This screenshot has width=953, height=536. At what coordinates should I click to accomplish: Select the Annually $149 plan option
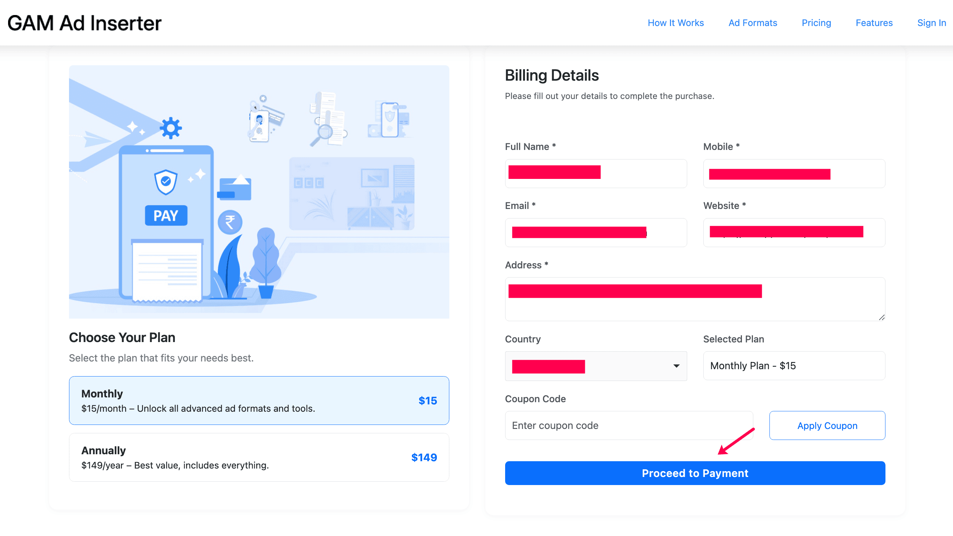click(259, 458)
